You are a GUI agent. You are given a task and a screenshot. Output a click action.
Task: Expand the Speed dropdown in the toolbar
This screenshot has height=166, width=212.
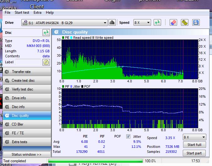[142, 23]
